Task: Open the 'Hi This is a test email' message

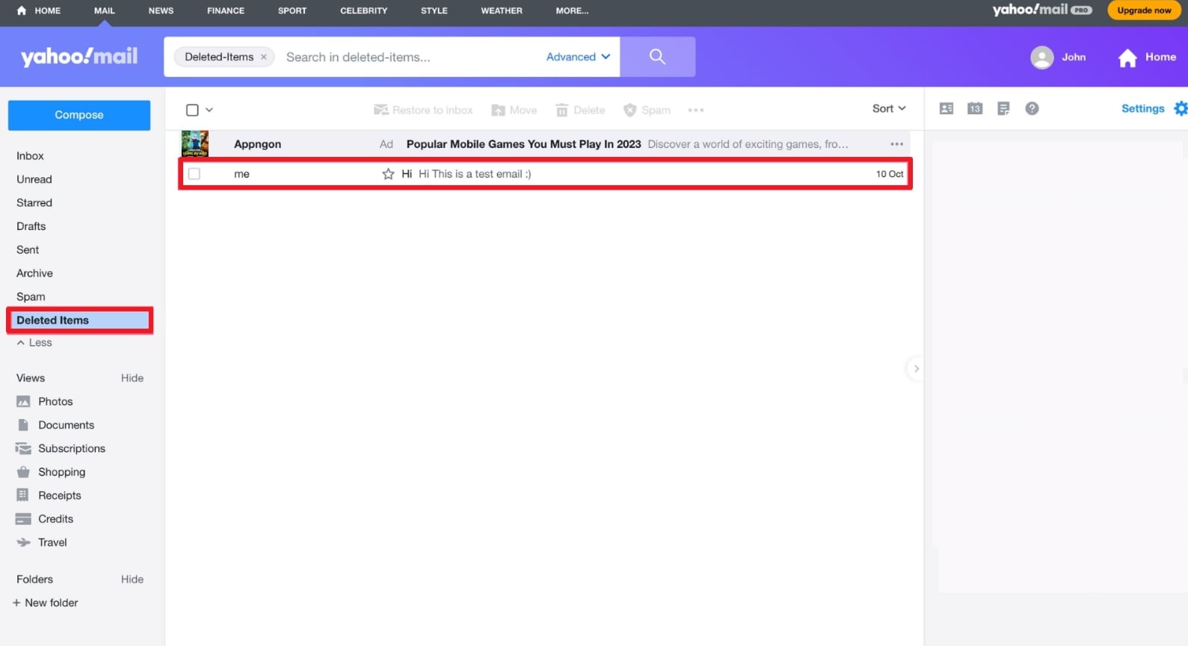Action: point(545,174)
